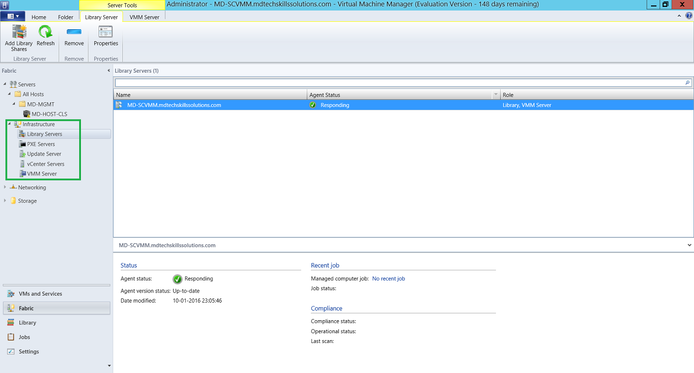
Task: Click the No recent job link
Action: pos(388,279)
